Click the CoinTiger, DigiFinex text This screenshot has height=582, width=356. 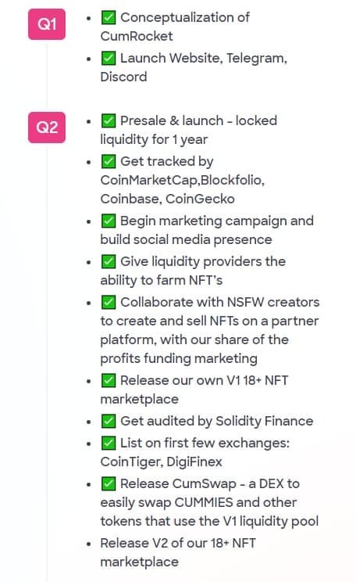tap(161, 462)
